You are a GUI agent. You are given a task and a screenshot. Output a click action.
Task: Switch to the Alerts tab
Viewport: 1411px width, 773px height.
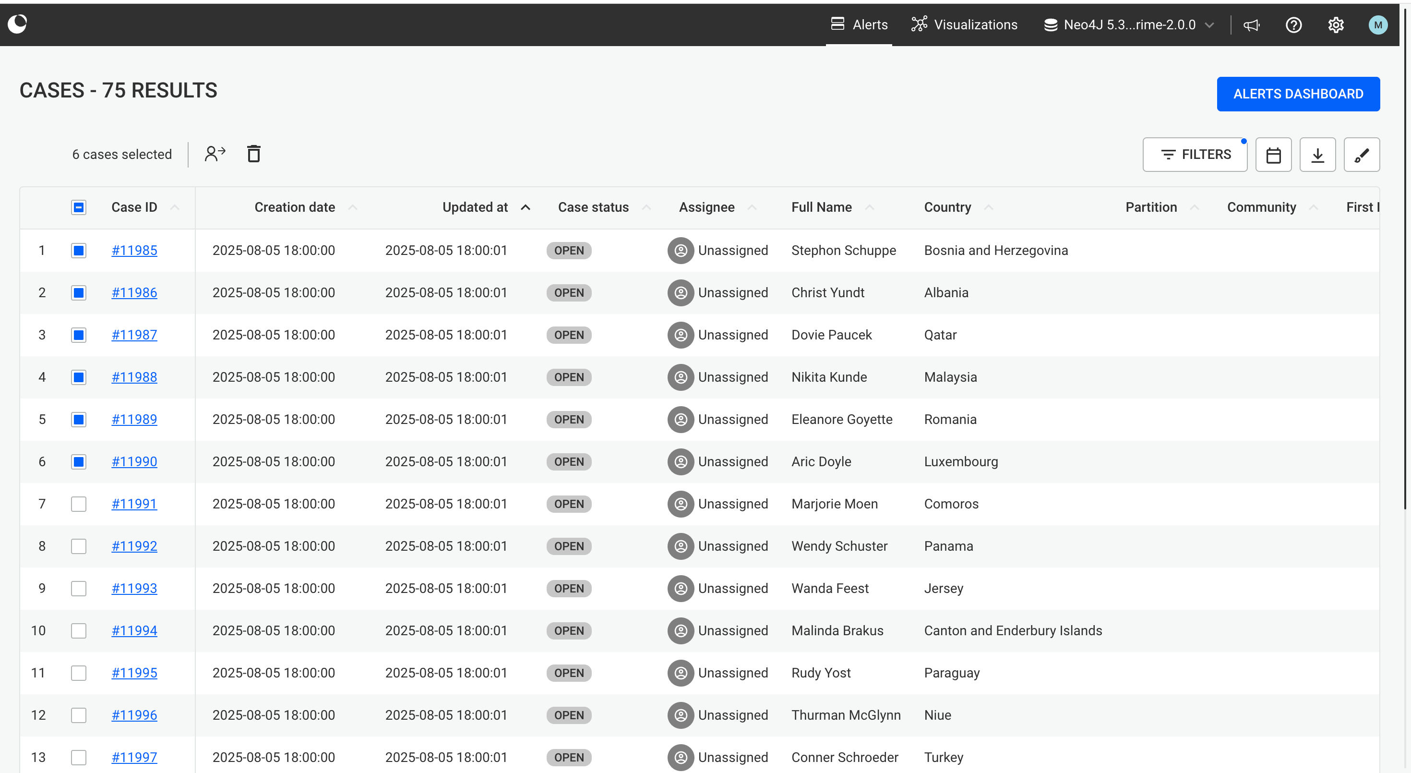859,25
